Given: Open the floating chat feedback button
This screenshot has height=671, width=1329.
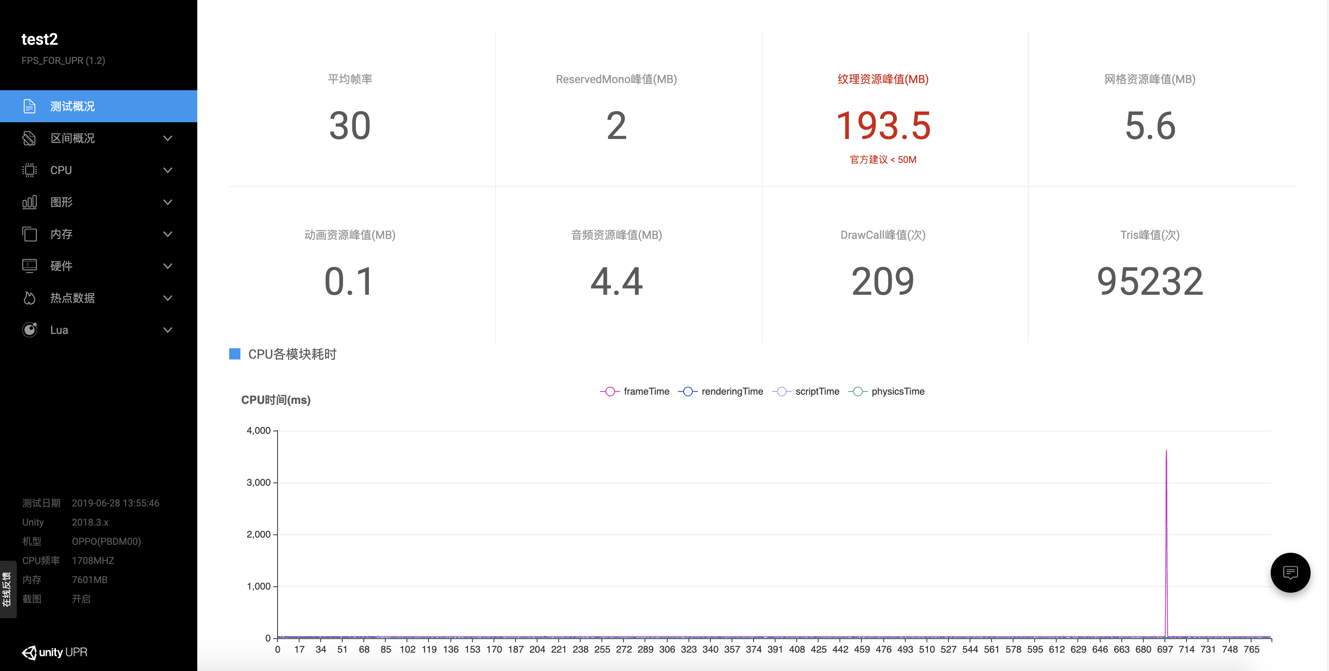Looking at the screenshot, I should click(x=1290, y=572).
